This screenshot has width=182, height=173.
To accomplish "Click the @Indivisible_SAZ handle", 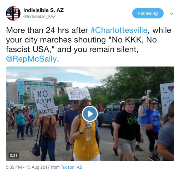I will (x=40, y=17).
